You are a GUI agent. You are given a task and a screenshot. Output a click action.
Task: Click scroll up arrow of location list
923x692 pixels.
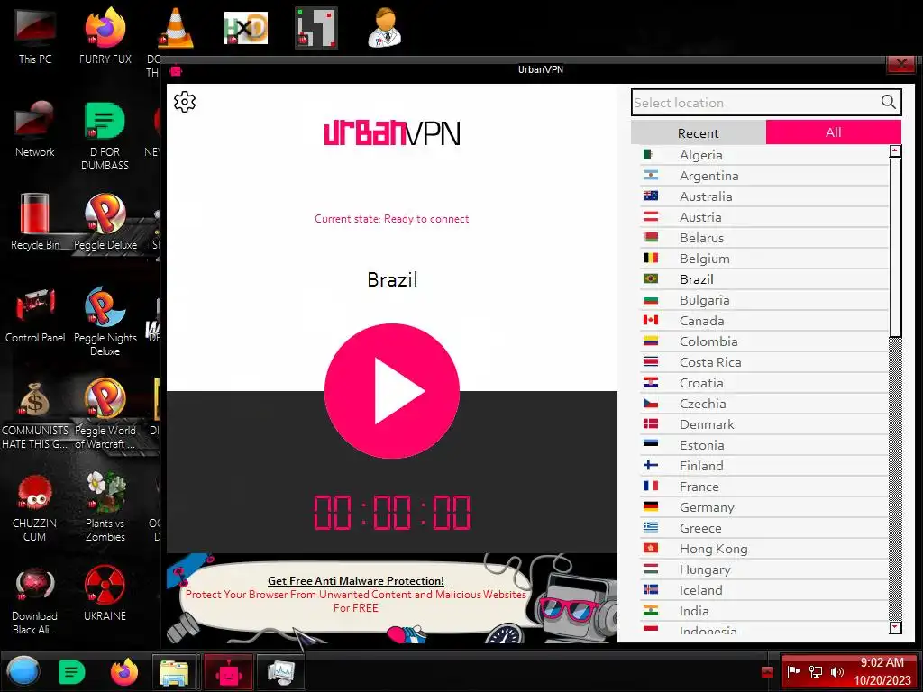895,151
